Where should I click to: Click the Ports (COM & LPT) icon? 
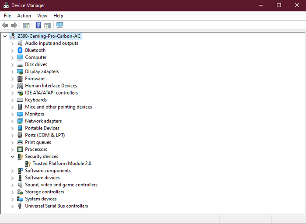pyautogui.click(x=20, y=135)
